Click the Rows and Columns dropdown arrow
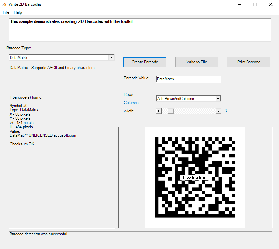 click(x=218, y=98)
